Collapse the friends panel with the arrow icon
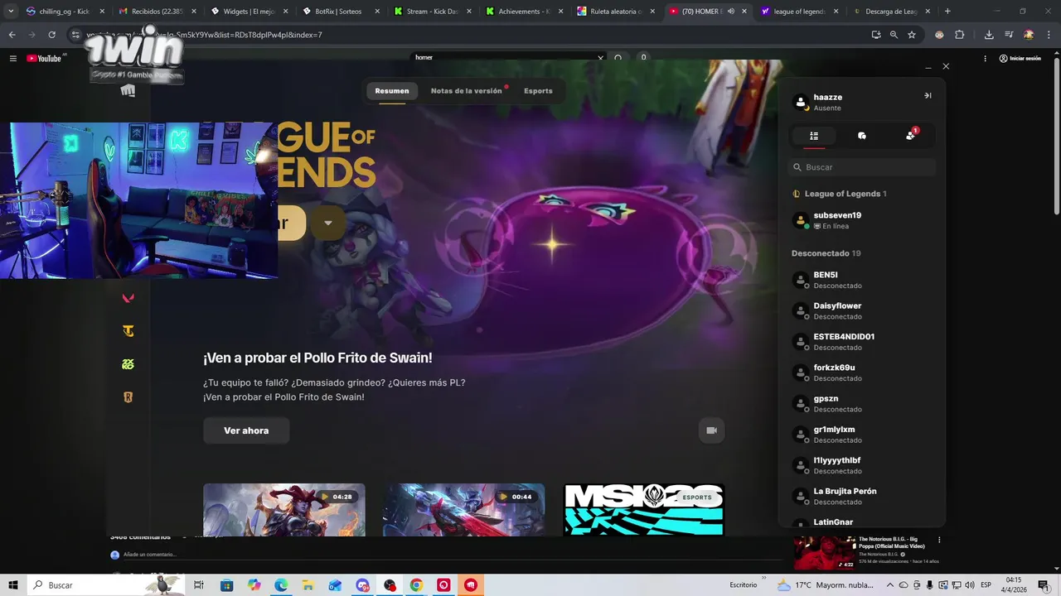Viewport: 1061px width, 596px height. (928, 96)
